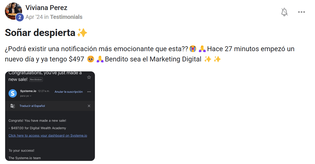
Task: Open the post's three-dot options menu
Action: (301, 12)
